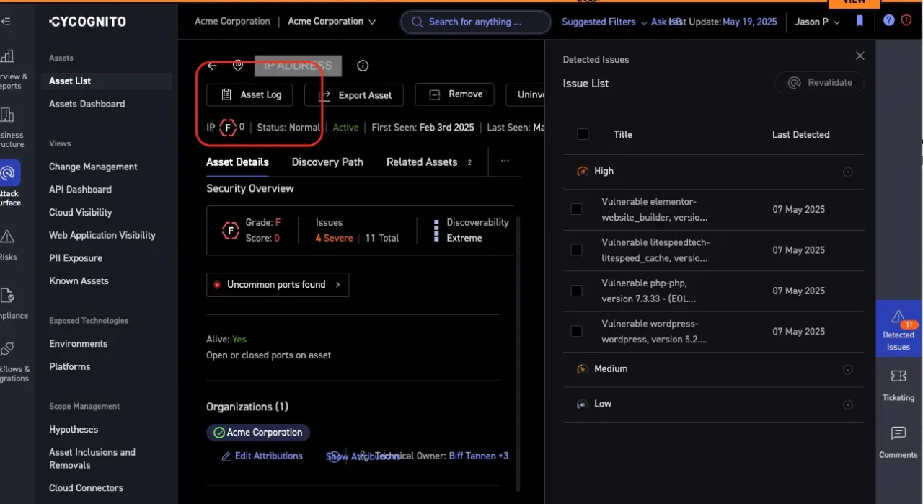The width and height of the screenshot is (923, 504).
Task: Open the Overview & Reports section icon
Action: 8,56
